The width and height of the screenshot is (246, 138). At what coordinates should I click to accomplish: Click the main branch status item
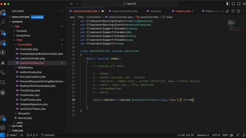point(12,135)
